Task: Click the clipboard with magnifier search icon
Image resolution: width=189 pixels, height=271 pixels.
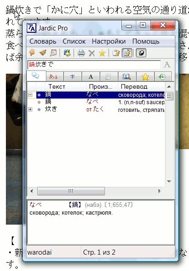Action: pyautogui.click(x=53, y=53)
